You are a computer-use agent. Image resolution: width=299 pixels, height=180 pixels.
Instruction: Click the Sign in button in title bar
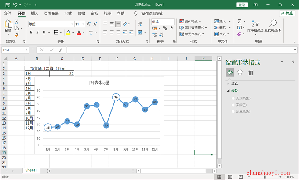[x=242, y=5]
